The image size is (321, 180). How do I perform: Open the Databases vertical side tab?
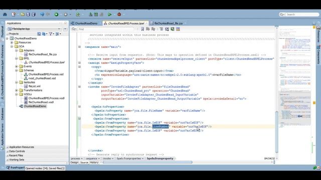(2, 113)
